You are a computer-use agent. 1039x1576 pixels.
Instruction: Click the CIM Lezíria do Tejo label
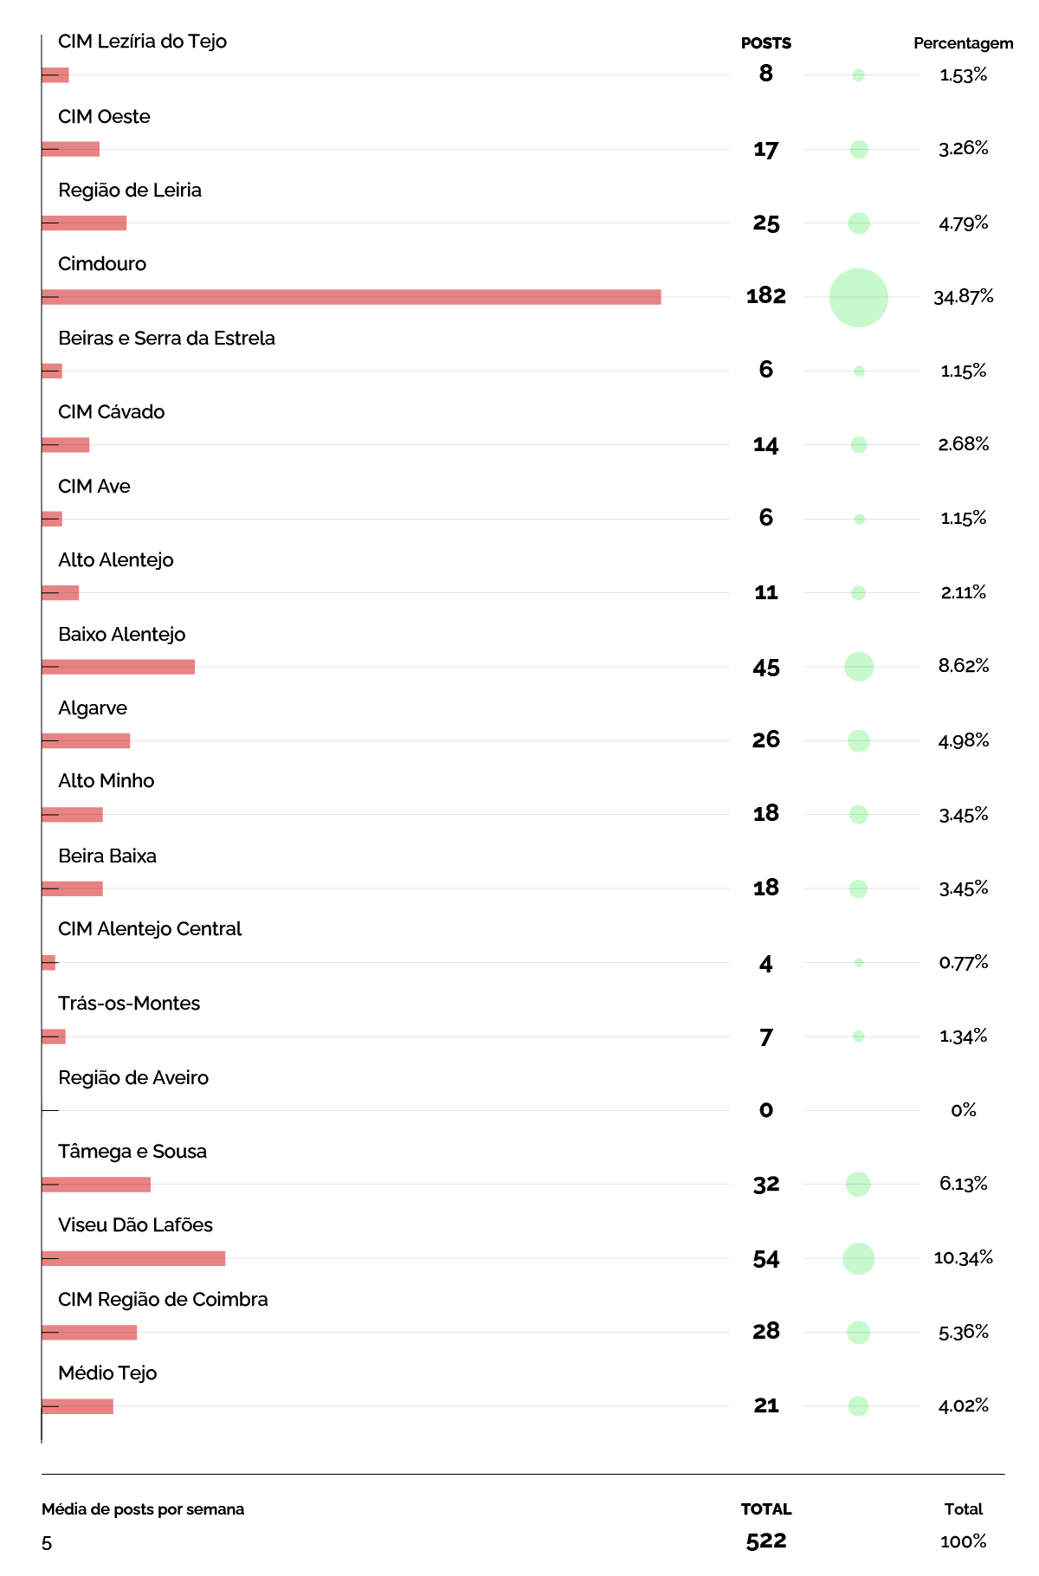pyautogui.click(x=142, y=42)
